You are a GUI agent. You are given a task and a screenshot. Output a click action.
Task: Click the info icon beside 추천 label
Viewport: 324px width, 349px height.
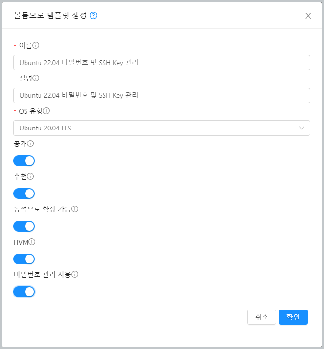(30, 176)
